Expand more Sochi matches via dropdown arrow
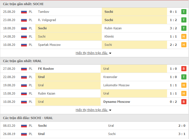 [x=110, y=53]
